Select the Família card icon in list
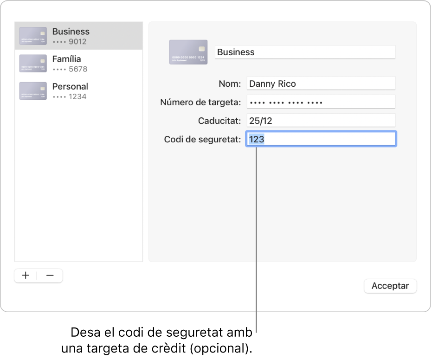 [x=33, y=64]
